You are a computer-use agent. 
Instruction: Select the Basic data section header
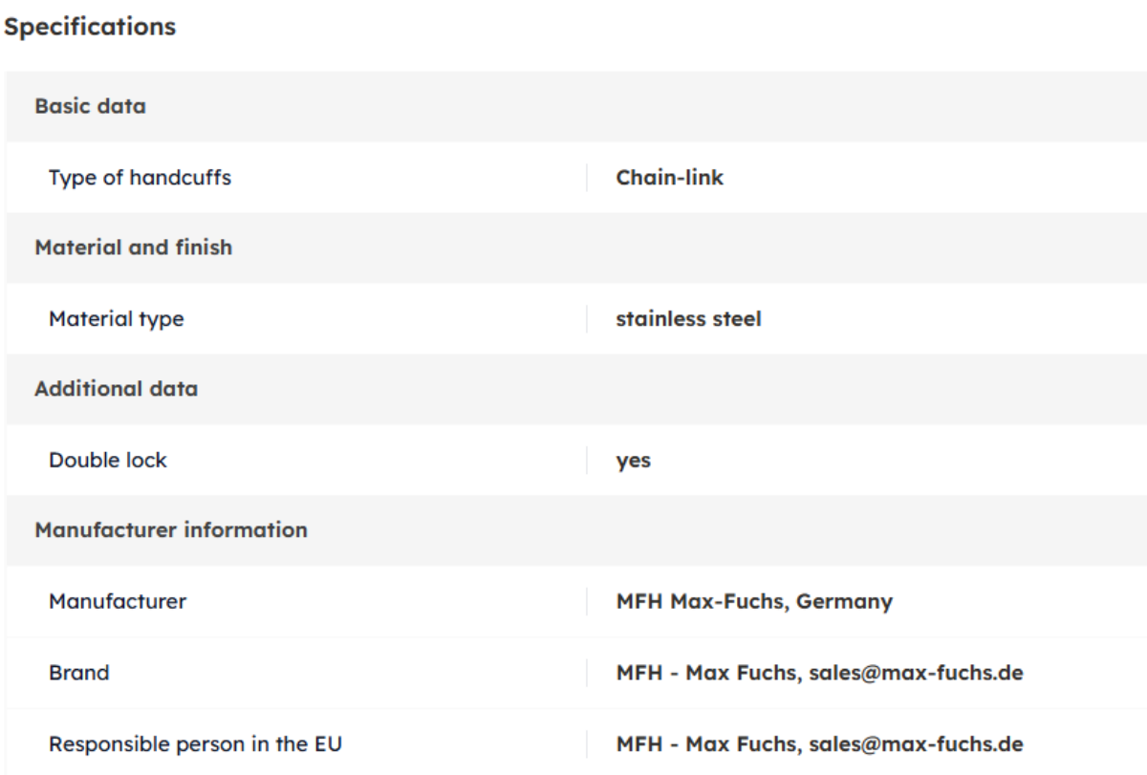(90, 106)
